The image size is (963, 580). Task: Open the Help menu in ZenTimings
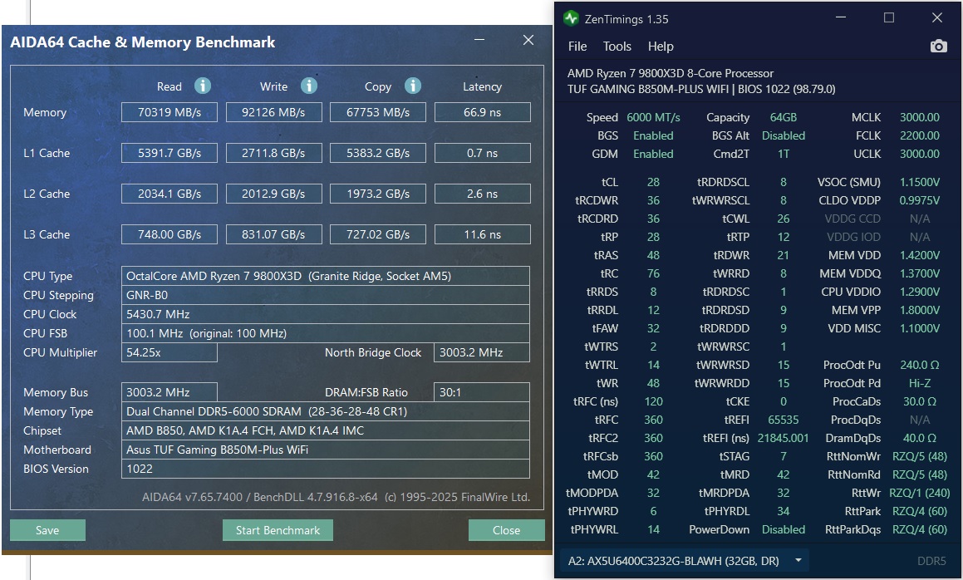pos(661,47)
